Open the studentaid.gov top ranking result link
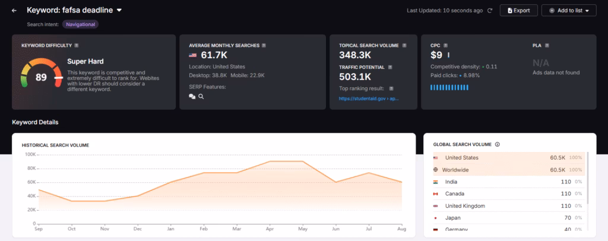Image resolution: width=608 pixels, height=241 pixels. [369, 99]
